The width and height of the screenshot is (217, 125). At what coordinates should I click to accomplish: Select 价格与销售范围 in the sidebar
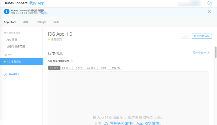(16, 46)
